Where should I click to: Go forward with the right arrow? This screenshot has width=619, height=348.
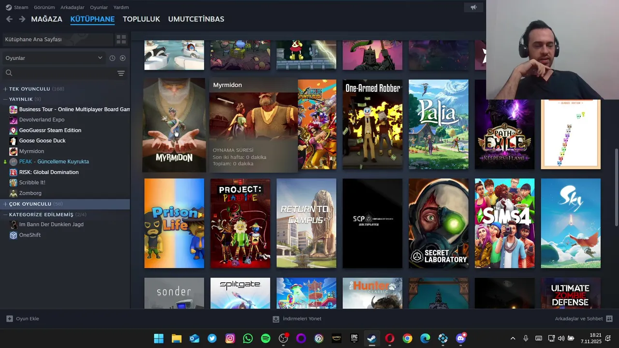pos(22,19)
